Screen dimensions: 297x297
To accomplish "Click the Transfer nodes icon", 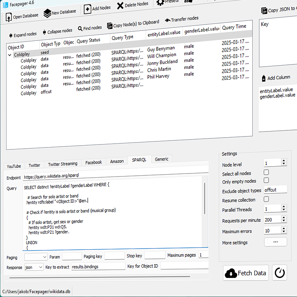I will click(167, 20).
